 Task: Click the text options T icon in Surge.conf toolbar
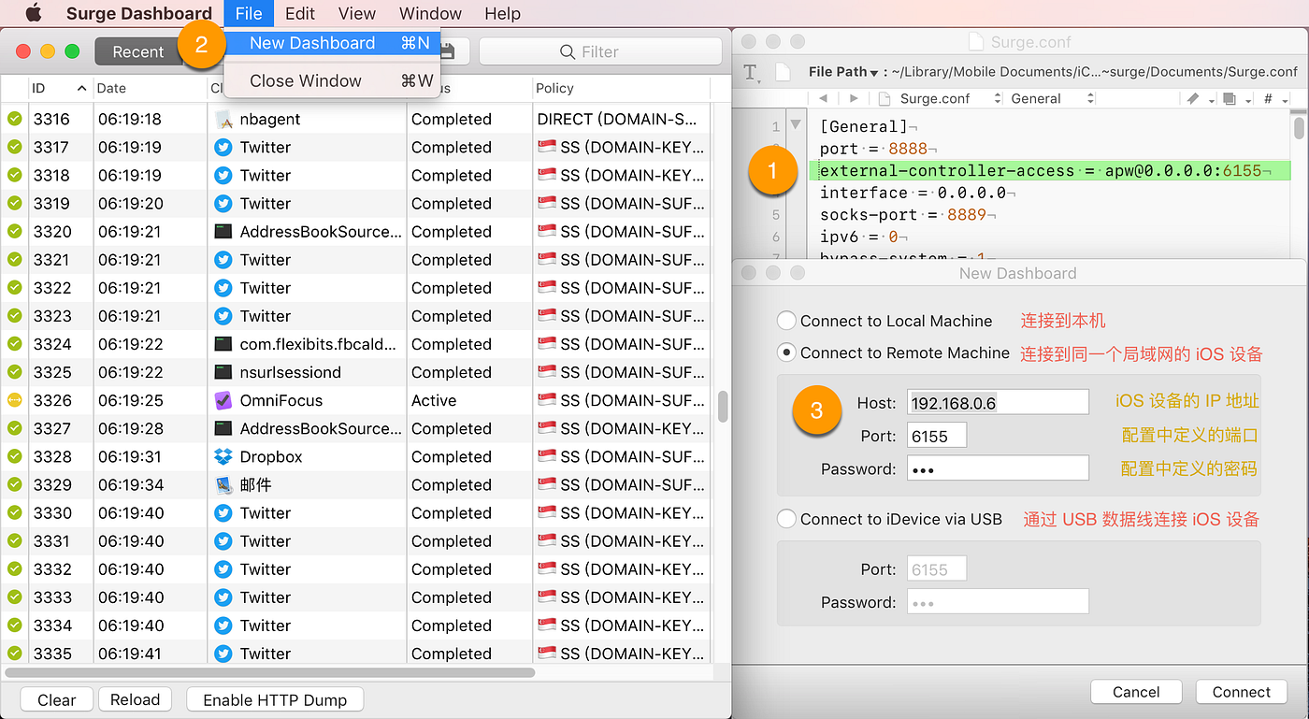pyautogui.click(x=751, y=72)
